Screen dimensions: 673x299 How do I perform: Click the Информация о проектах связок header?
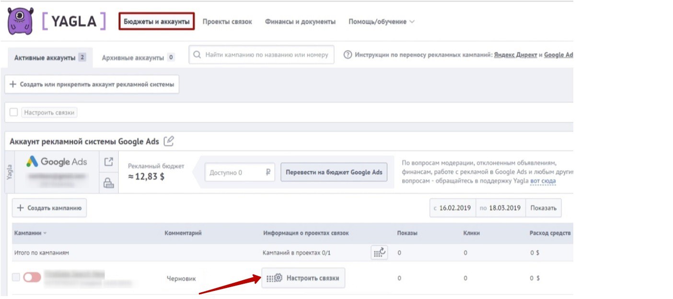[306, 233]
